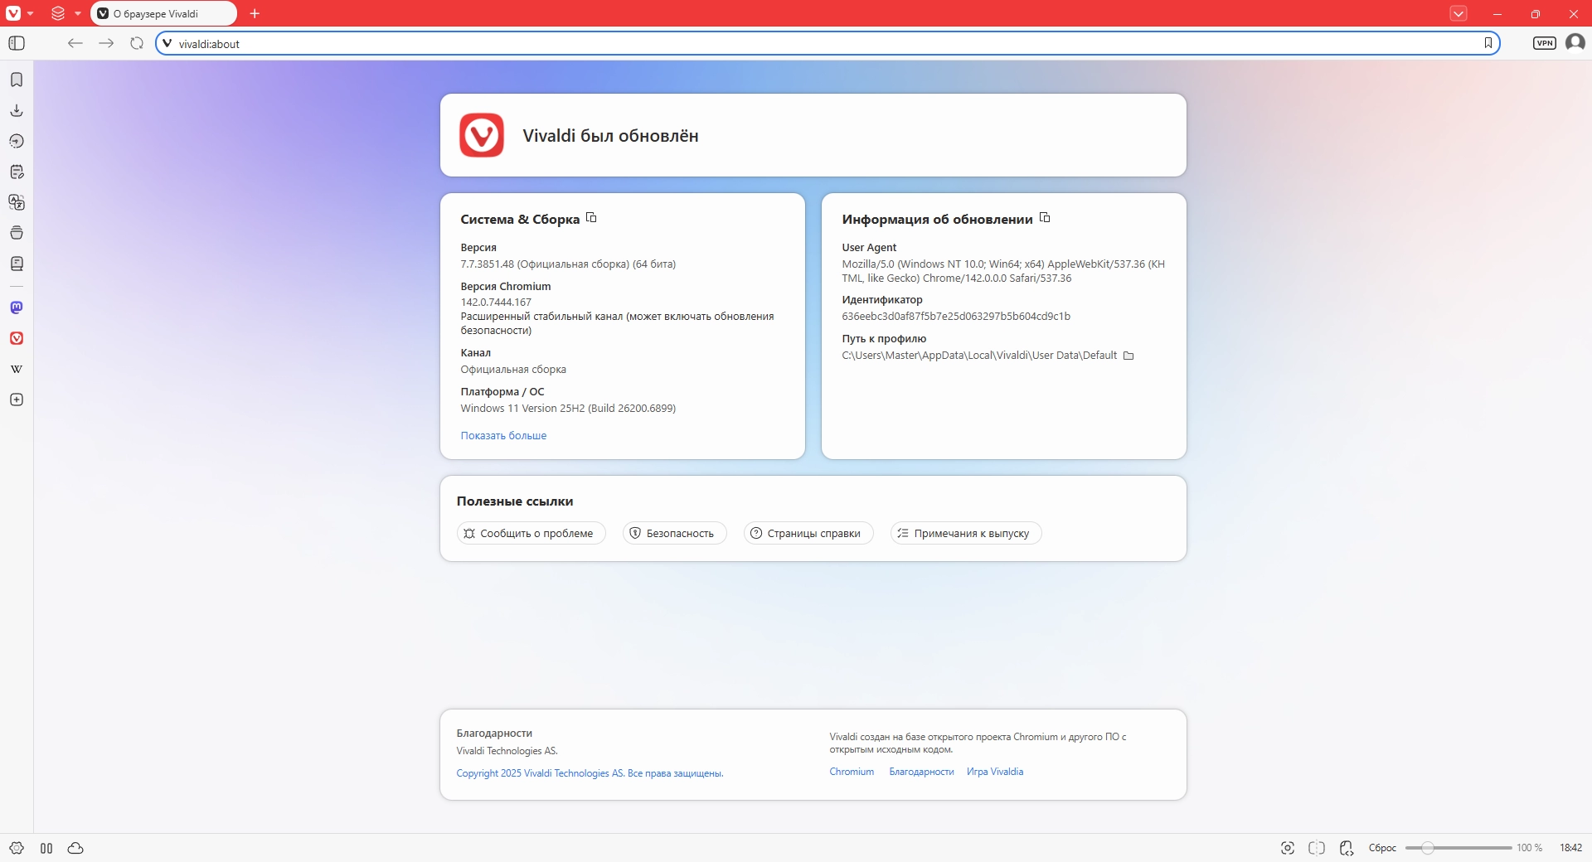Open the Copyright 2025 Vivaldi Technologies link
The image size is (1592, 862).
[590, 773]
